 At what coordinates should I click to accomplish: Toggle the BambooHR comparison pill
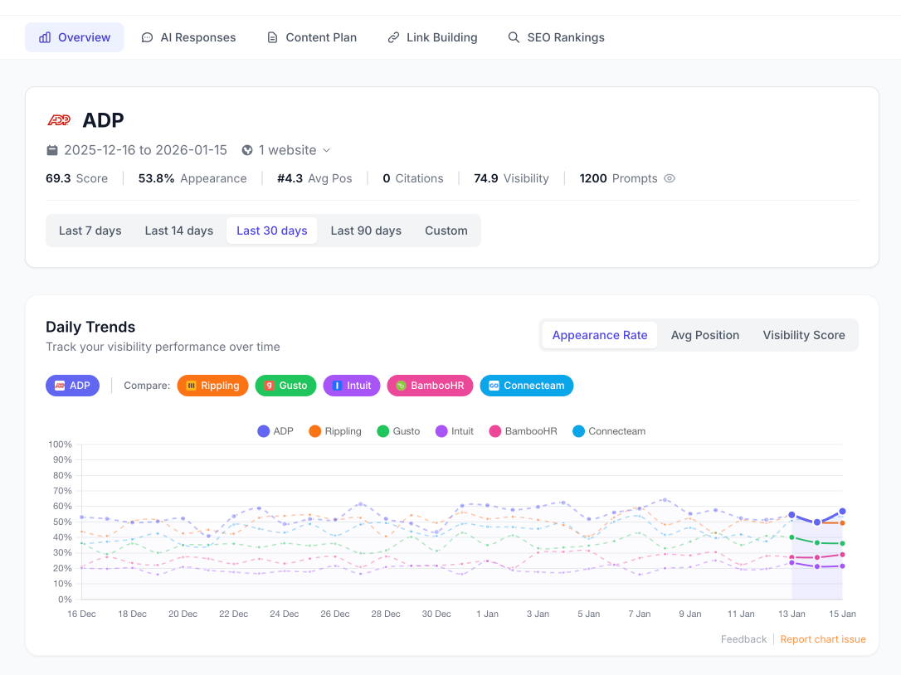430,385
